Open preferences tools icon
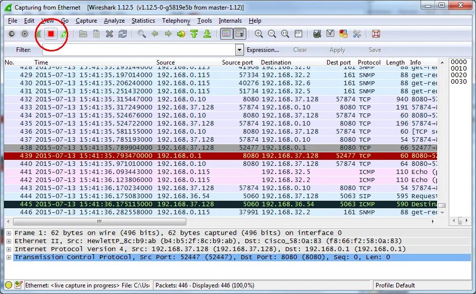Screen dimensions: 476x294 357,34
